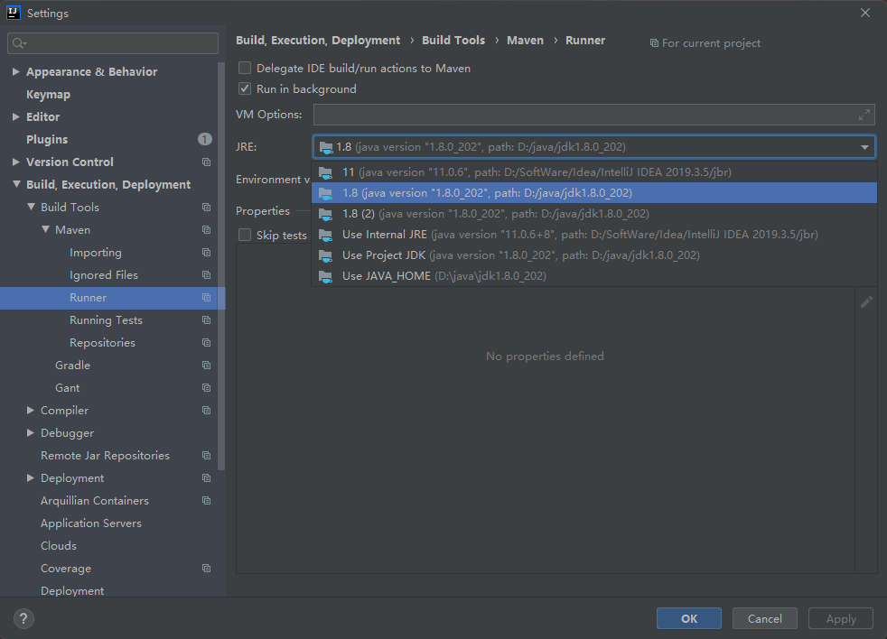Open Maven Importing settings
Image resolution: width=887 pixels, height=639 pixels.
(x=96, y=253)
